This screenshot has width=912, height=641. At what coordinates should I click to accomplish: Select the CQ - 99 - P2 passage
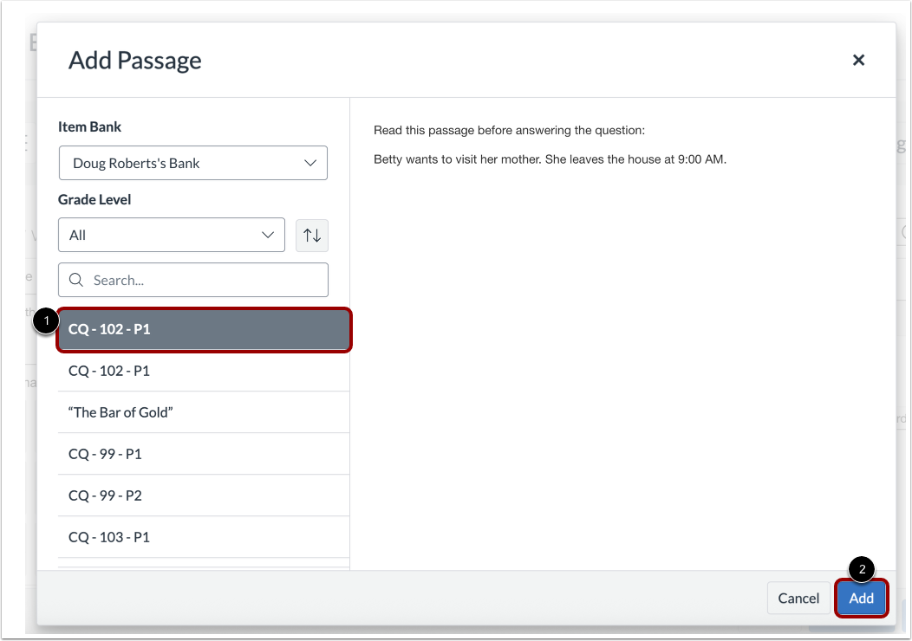tap(204, 495)
